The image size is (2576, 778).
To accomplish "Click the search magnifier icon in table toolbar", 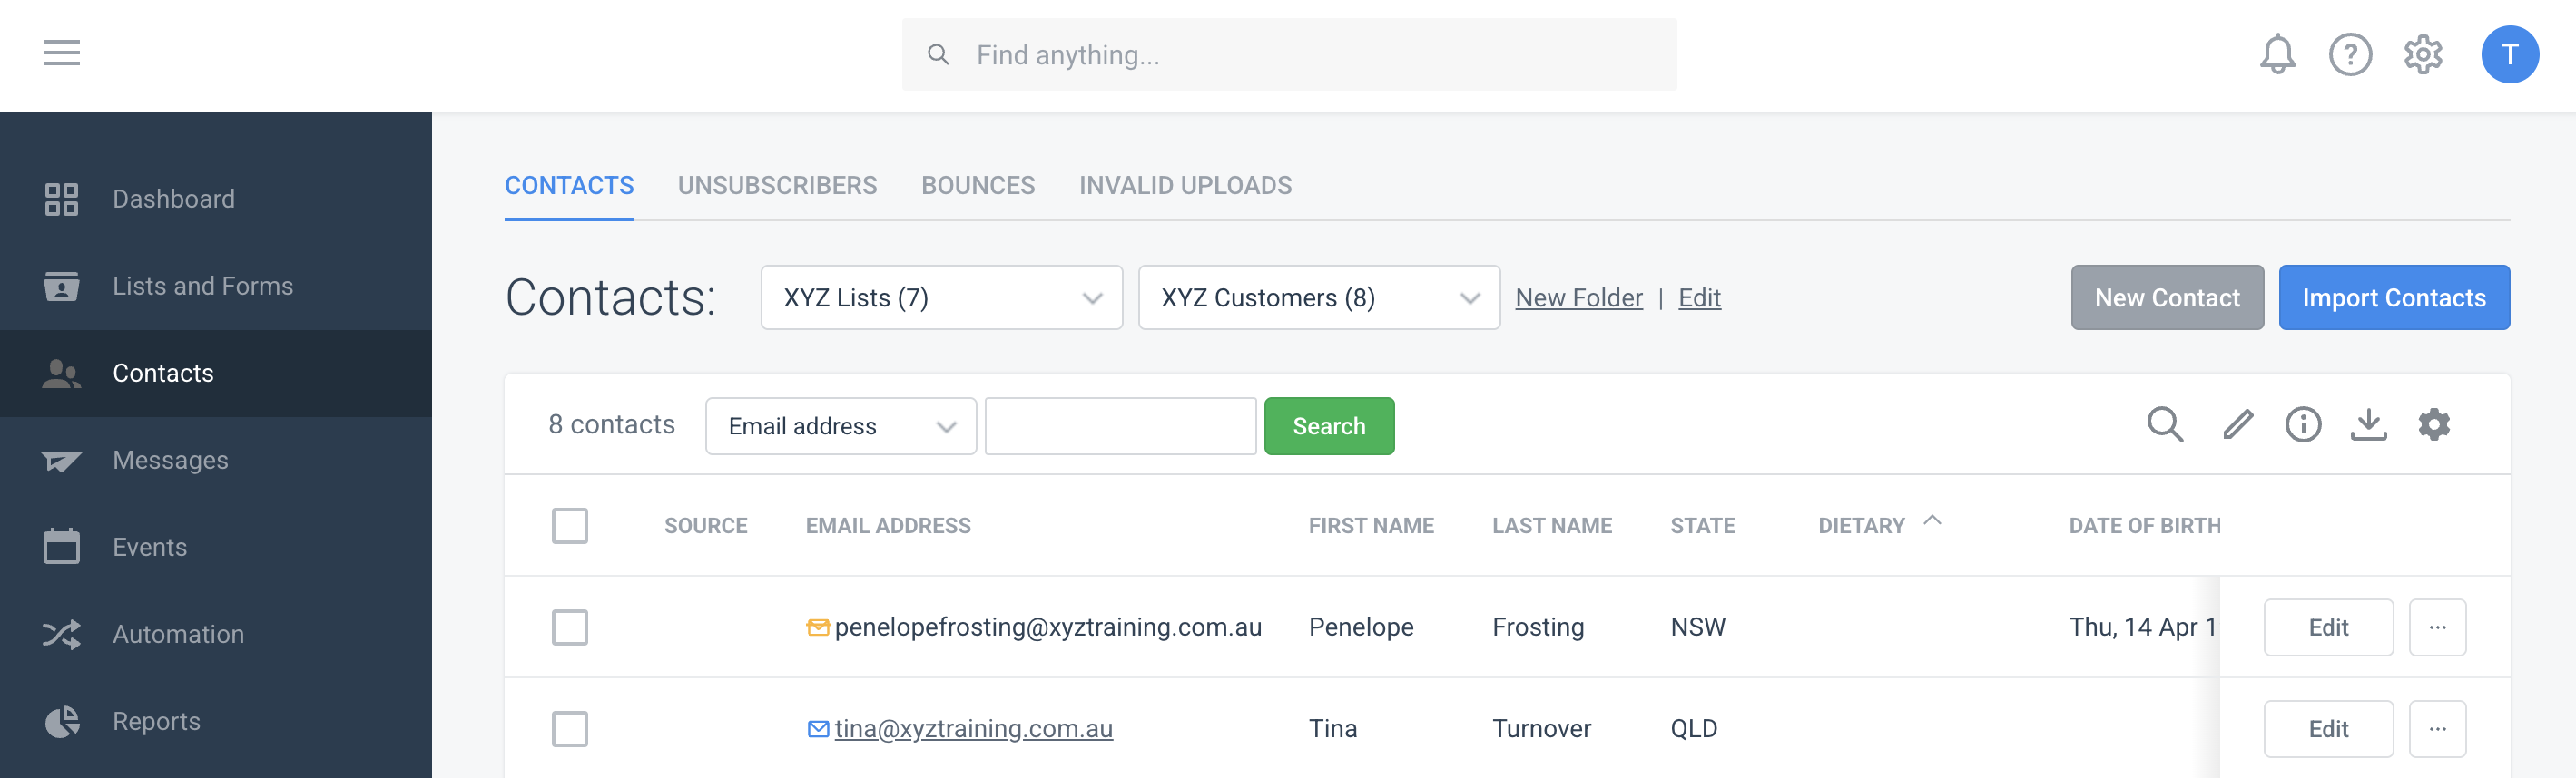I will click(2164, 424).
